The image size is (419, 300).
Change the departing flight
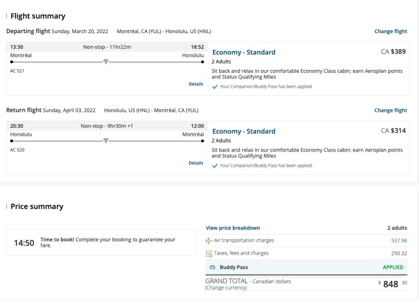pyautogui.click(x=390, y=31)
